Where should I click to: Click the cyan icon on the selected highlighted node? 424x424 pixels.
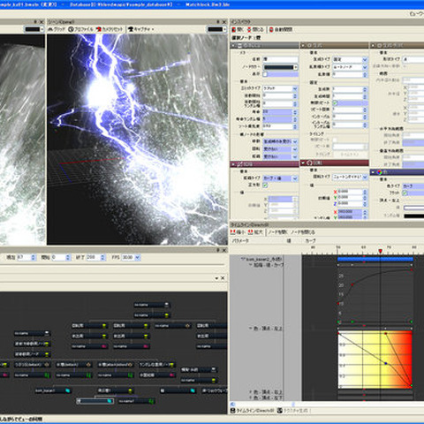point(110,401)
